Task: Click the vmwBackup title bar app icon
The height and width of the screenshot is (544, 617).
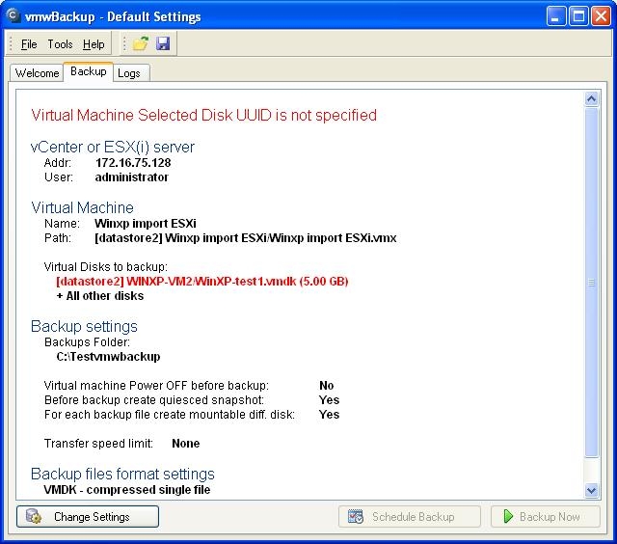Action: pyautogui.click(x=13, y=15)
